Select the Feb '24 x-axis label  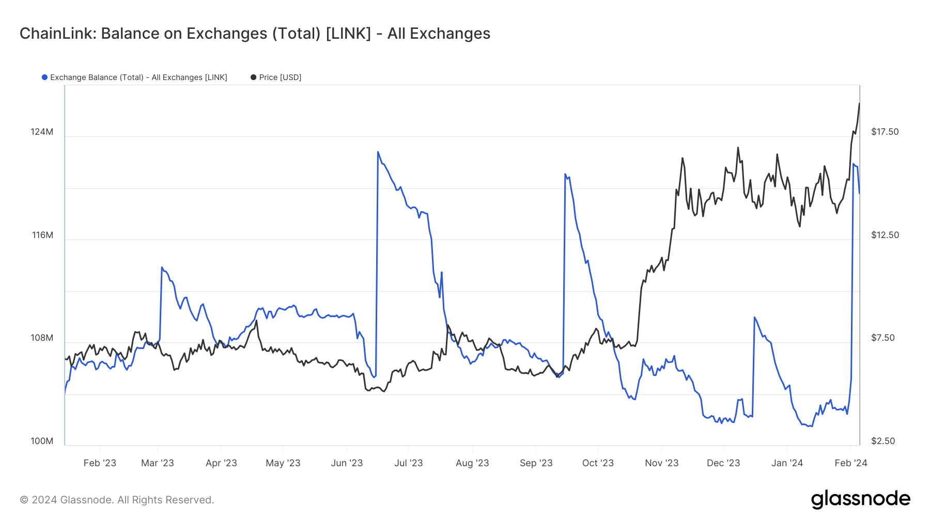tap(851, 463)
